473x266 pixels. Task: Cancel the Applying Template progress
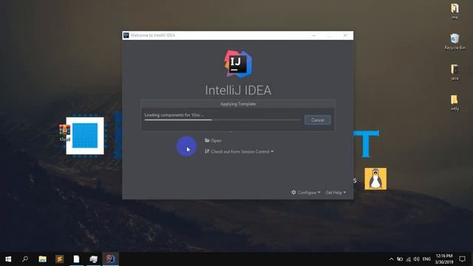(317, 120)
